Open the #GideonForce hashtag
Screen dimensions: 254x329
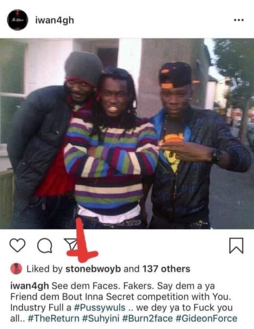pyautogui.click(x=206, y=318)
